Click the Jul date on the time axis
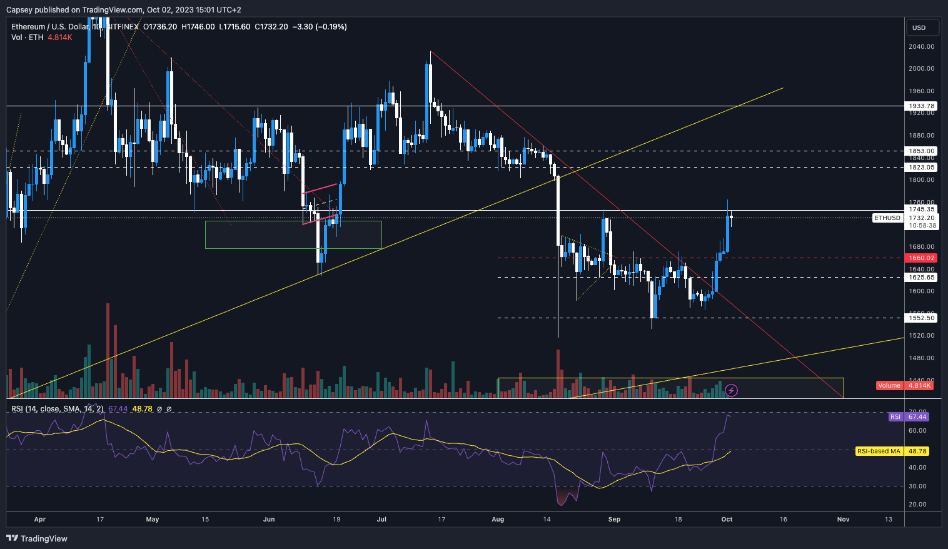Viewport: 948px width, 549px height. (x=381, y=519)
